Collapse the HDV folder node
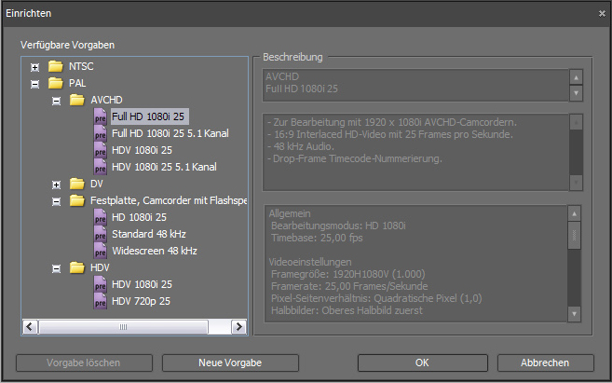612x383 pixels. pos(57,268)
